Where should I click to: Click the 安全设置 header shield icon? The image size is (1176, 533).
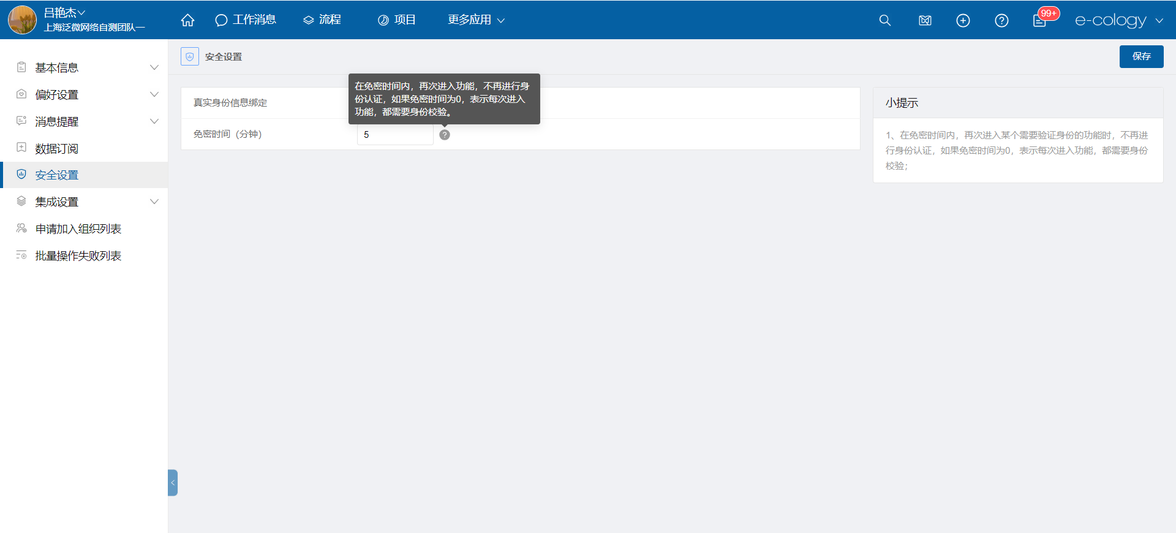pos(190,56)
